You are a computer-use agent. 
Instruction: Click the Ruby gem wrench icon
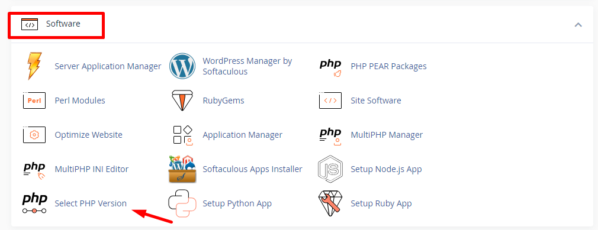click(330, 203)
